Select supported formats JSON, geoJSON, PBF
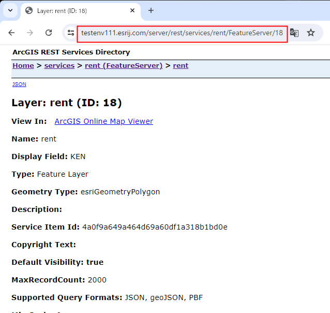330x313 pixels. [x=164, y=297]
